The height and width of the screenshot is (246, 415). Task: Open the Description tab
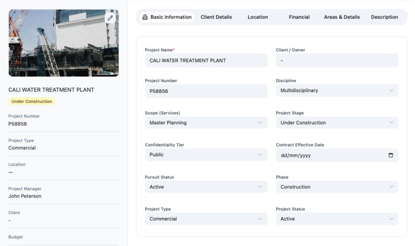click(x=384, y=17)
